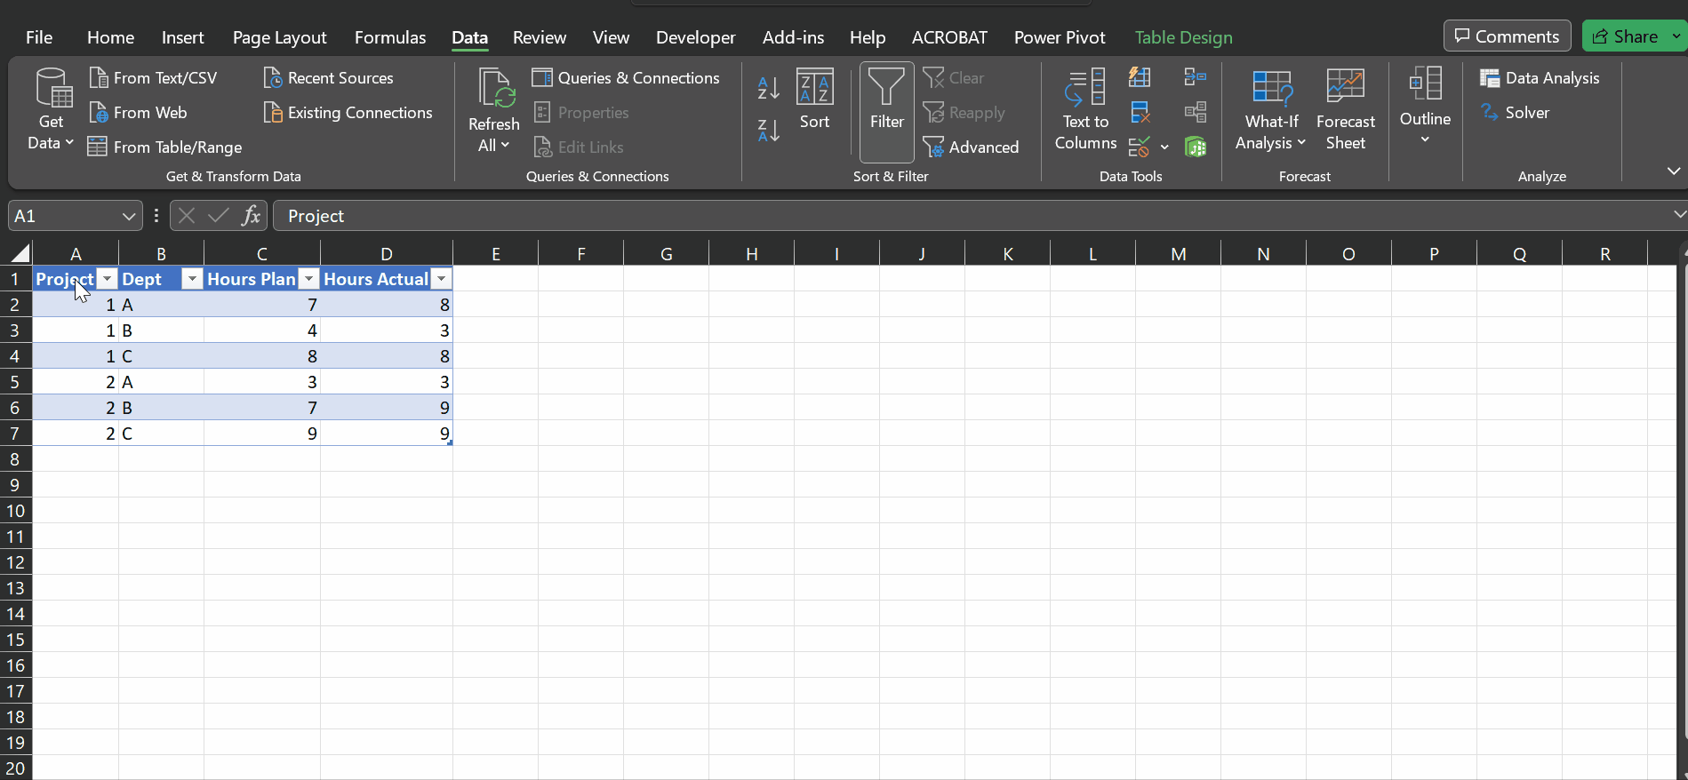The image size is (1688, 780).
Task: Select column M header
Action: coord(1178,254)
